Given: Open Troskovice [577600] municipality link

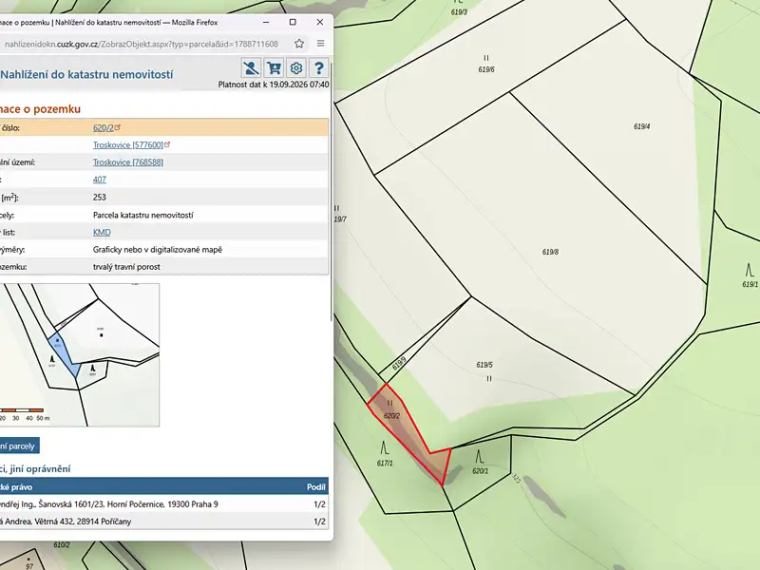Looking at the screenshot, I should (128, 145).
